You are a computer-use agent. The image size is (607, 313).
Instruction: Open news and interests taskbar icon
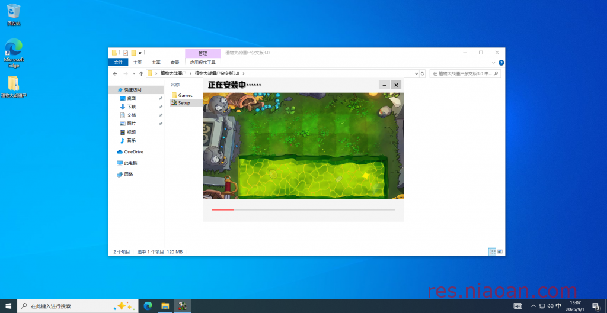(518, 306)
